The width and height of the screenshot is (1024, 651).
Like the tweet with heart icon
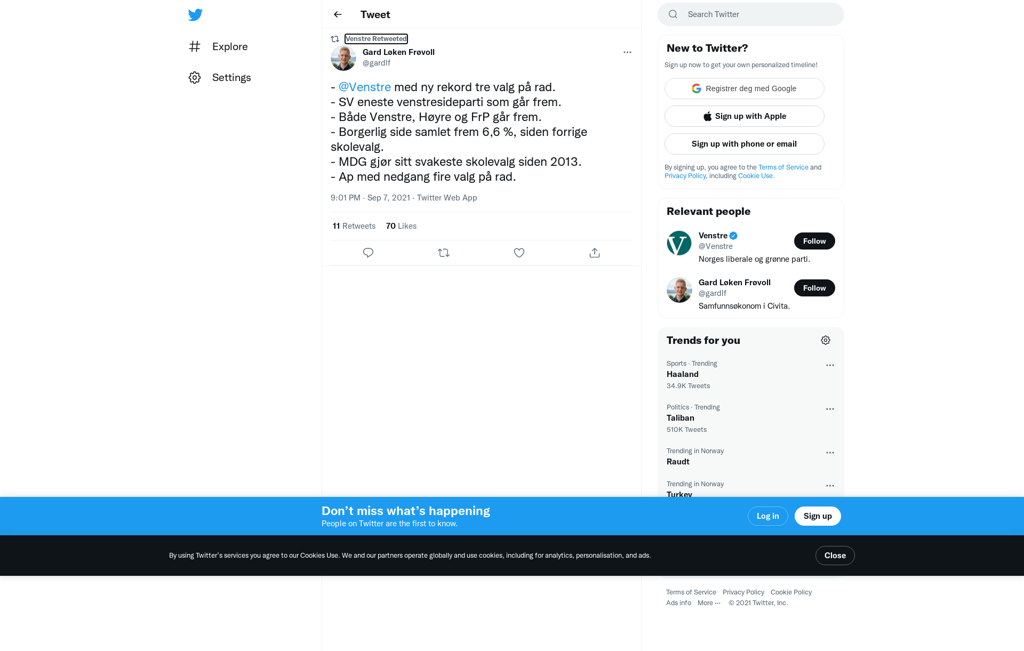pos(519,253)
